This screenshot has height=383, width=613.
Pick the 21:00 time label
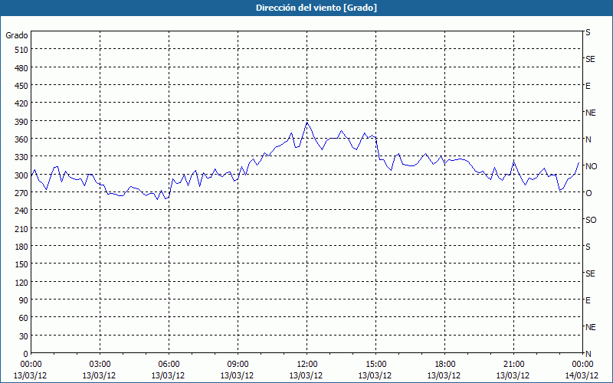click(x=513, y=365)
